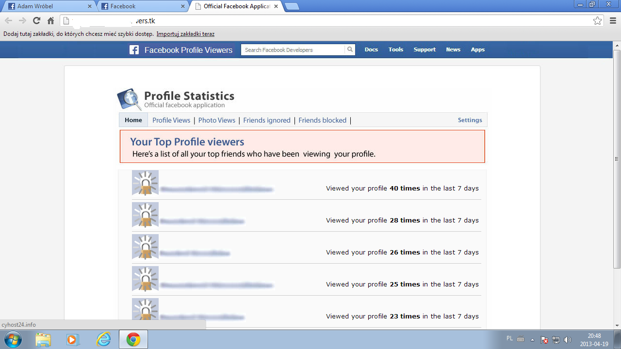Open the Profile Views tab
This screenshot has width=621, height=349.
pyautogui.click(x=171, y=120)
